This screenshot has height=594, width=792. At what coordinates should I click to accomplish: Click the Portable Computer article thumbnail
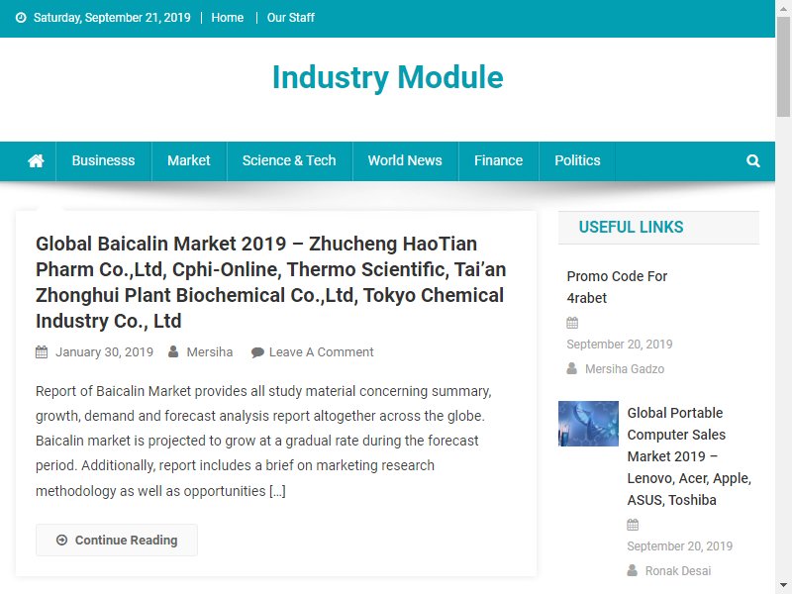[588, 424]
